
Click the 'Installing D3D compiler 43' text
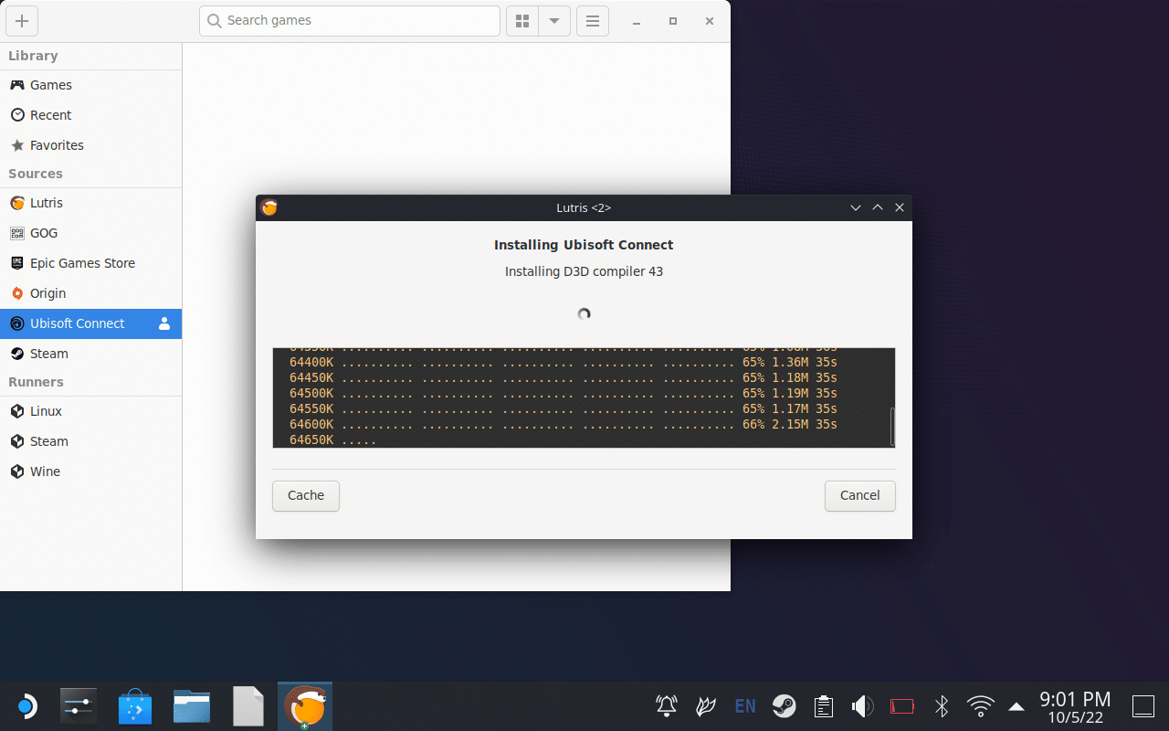tap(584, 271)
